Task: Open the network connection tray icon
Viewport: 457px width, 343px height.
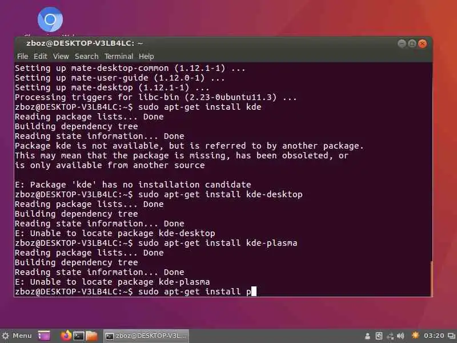Action: 390,336
